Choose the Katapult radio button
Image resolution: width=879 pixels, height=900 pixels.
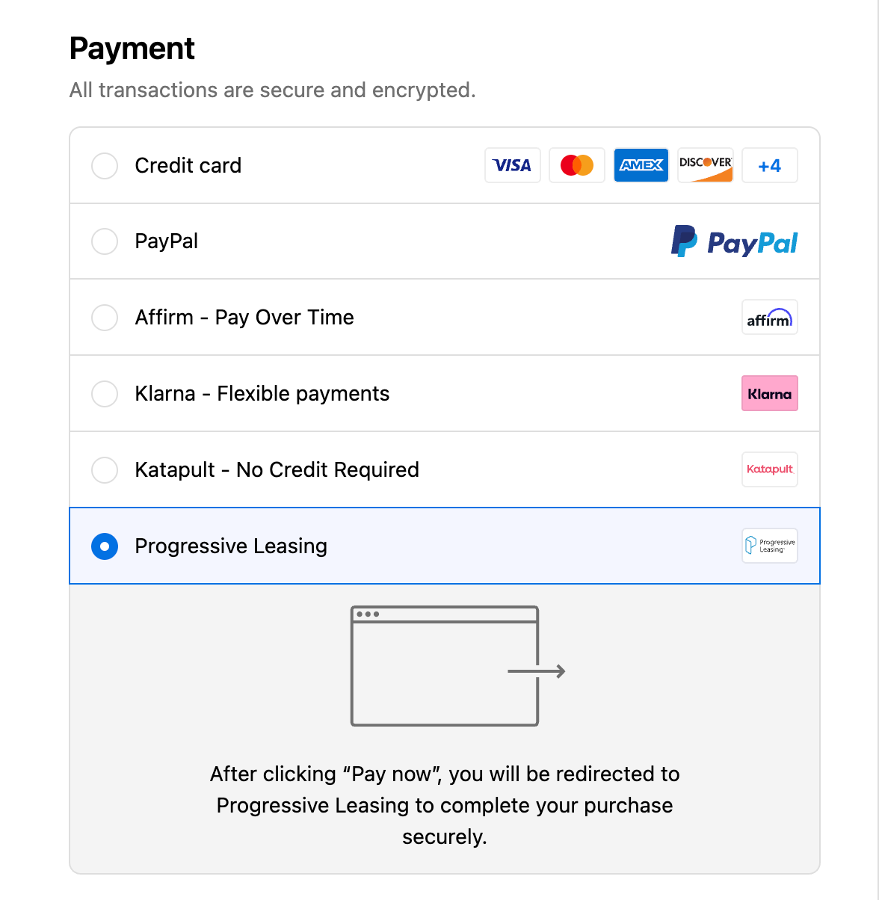click(x=105, y=470)
